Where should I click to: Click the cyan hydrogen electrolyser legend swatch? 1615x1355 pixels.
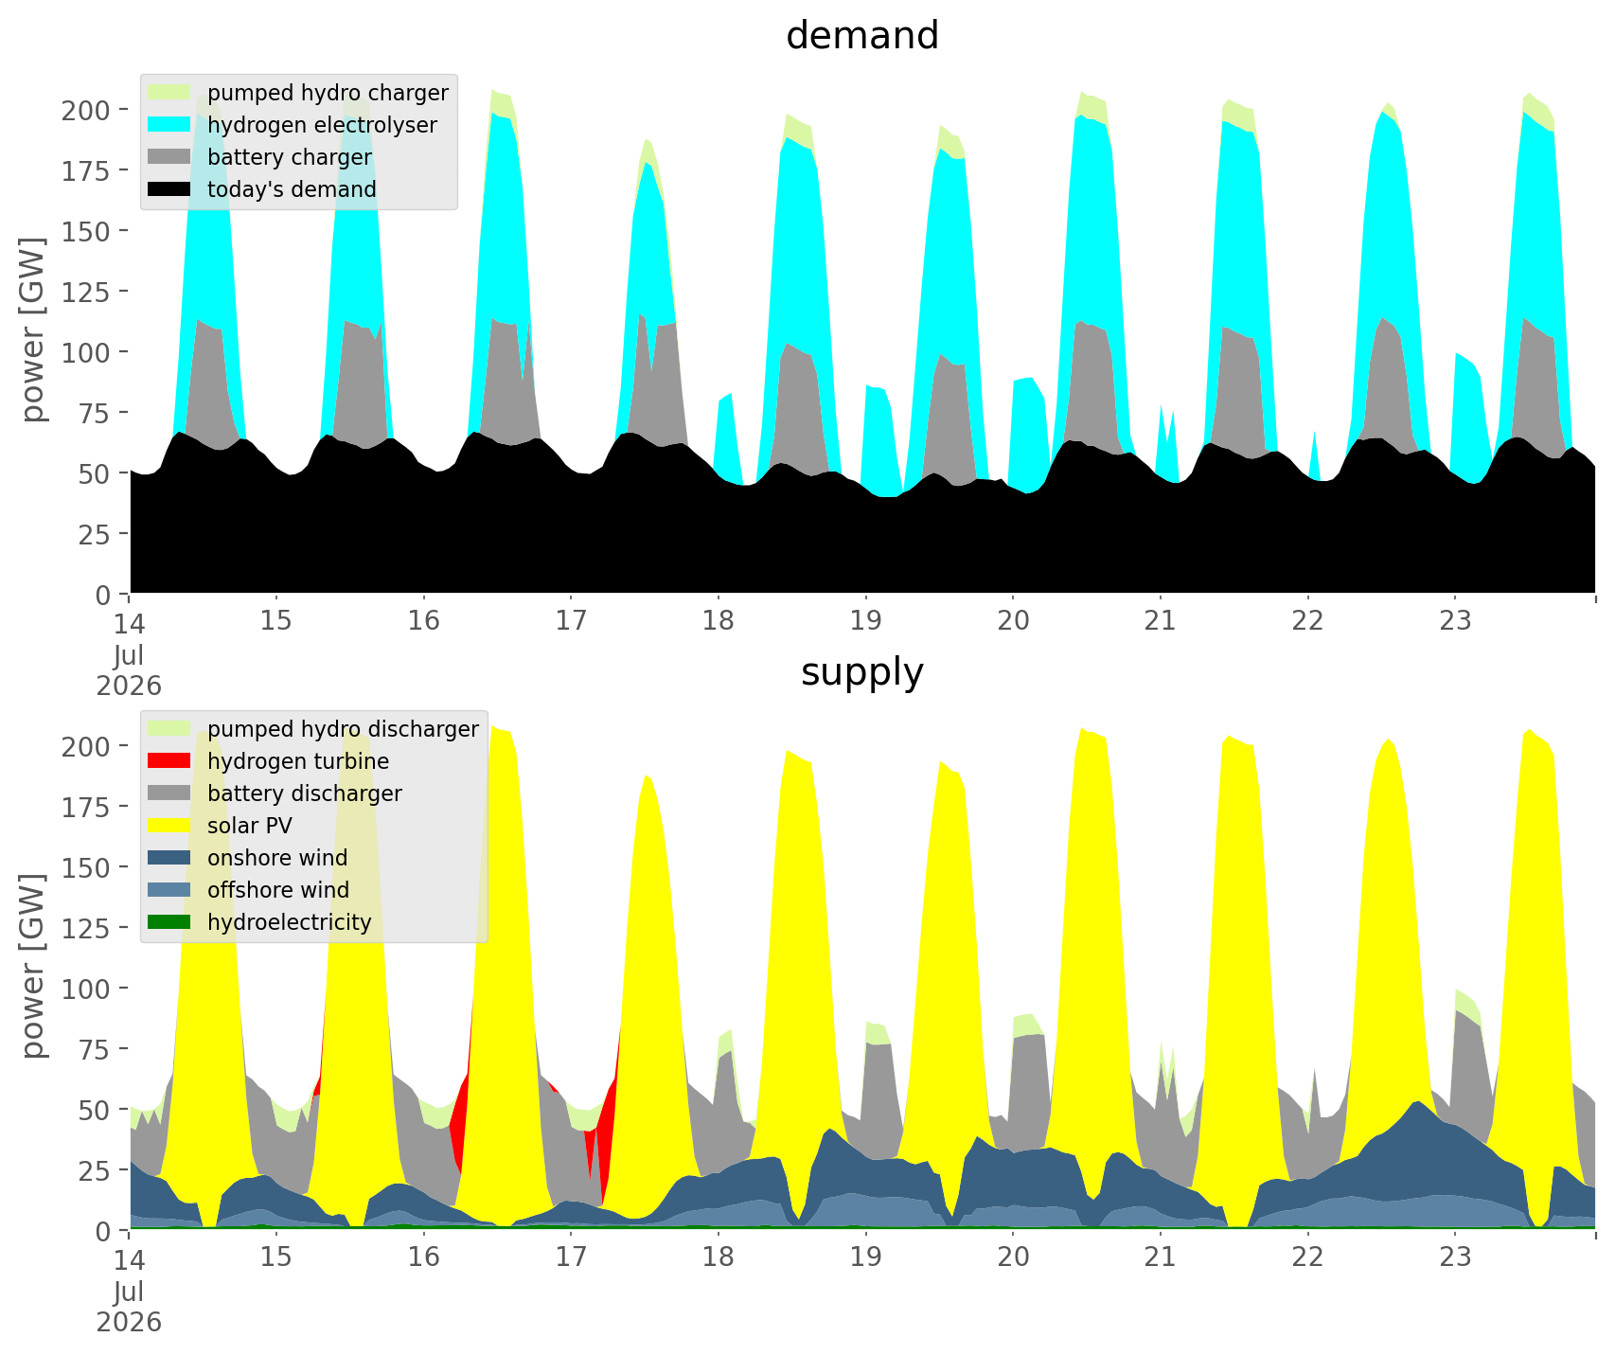click(x=169, y=125)
